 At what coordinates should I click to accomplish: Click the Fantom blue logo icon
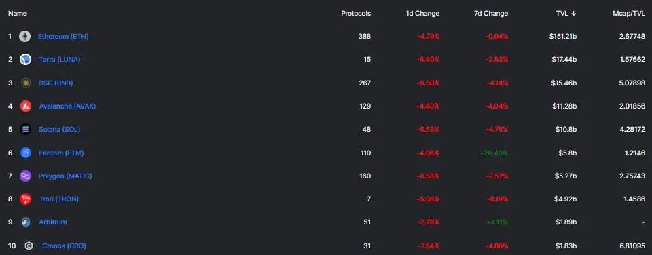point(26,153)
